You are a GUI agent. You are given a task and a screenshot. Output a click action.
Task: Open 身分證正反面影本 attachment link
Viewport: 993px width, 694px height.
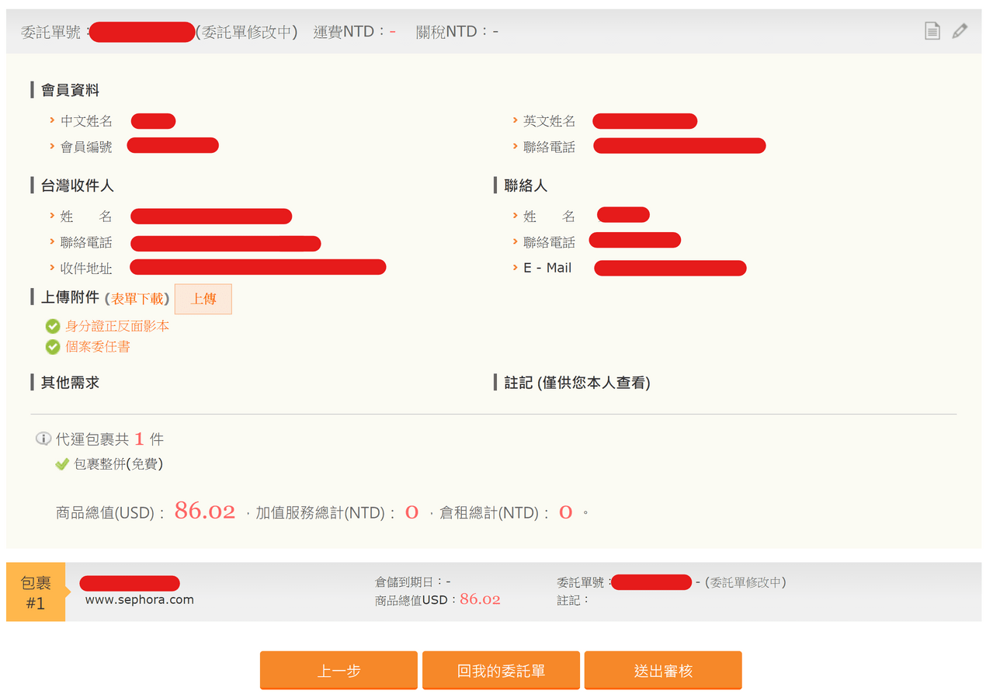(117, 326)
